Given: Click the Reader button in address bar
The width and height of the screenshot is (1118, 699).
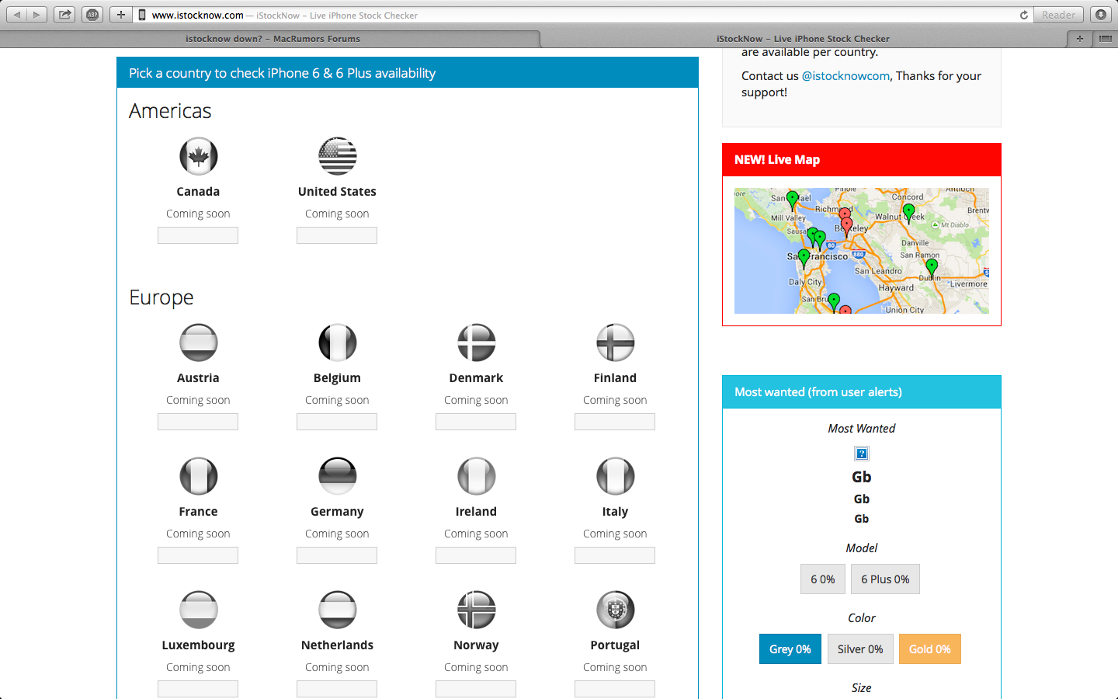Looking at the screenshot, I should coord(1058,15).
